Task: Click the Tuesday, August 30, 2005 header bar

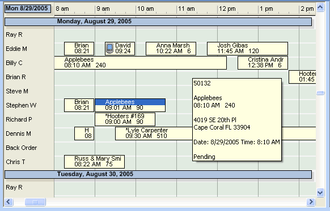Action: pyautogui.click(x=158, y=174)
